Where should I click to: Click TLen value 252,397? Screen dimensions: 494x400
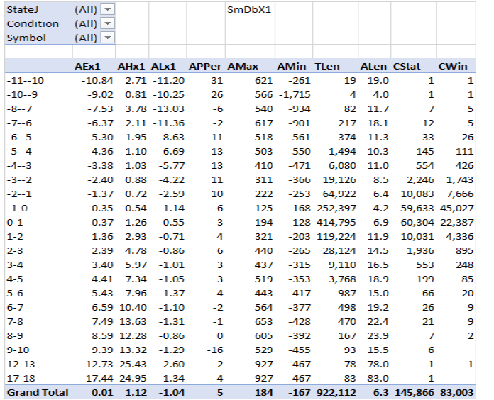point(336,209)
